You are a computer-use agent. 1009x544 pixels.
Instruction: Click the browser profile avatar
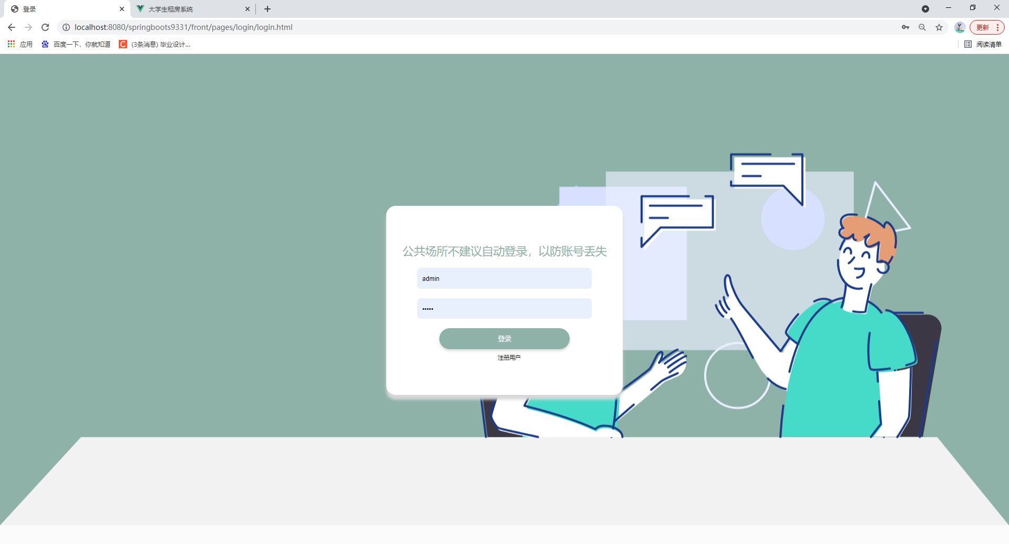pos(960,27)
